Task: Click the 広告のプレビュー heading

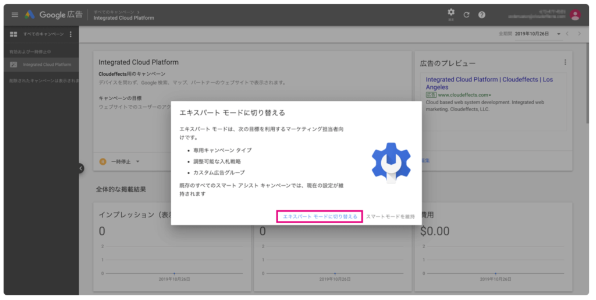Action: [x=448, y=63]
